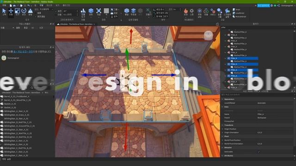The image size is (296, 166).
Task: Click the blue collaborate button top right
Action: point(264,6)
